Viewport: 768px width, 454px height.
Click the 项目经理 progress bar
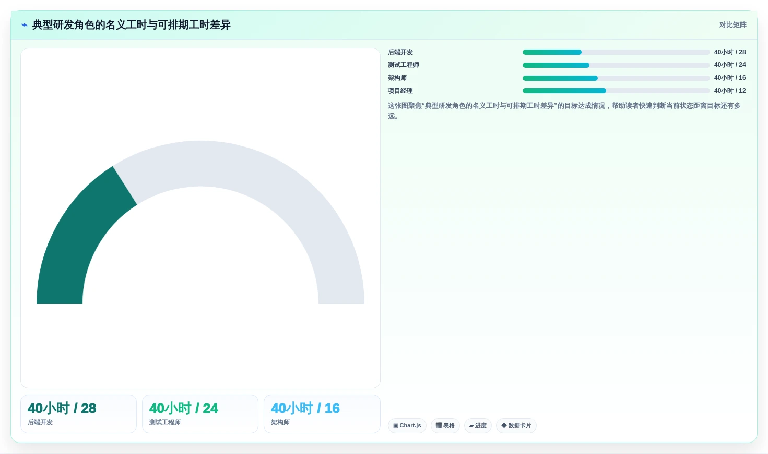coord(616,91)
